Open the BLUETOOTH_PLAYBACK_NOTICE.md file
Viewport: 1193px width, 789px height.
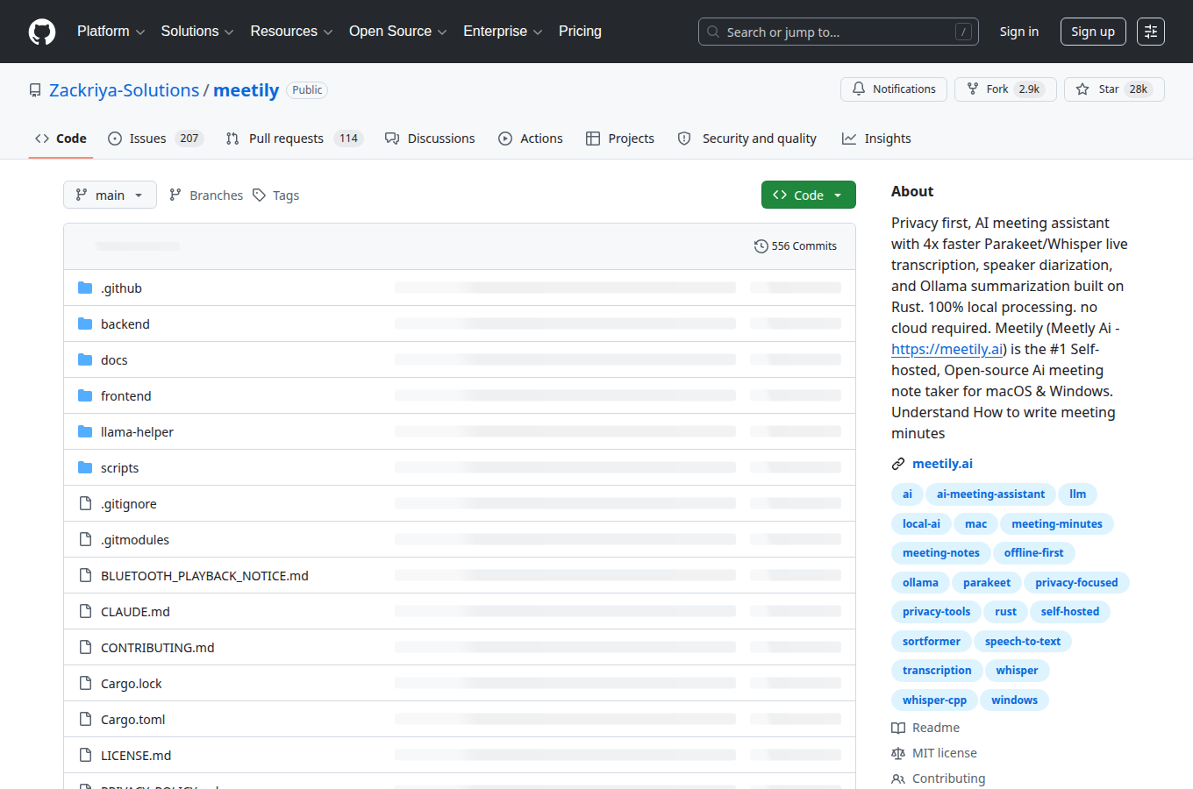[x=204, y=576]
